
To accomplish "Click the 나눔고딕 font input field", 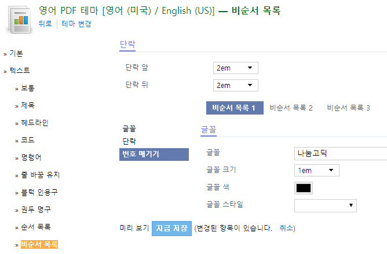I will tap(341, 154).
